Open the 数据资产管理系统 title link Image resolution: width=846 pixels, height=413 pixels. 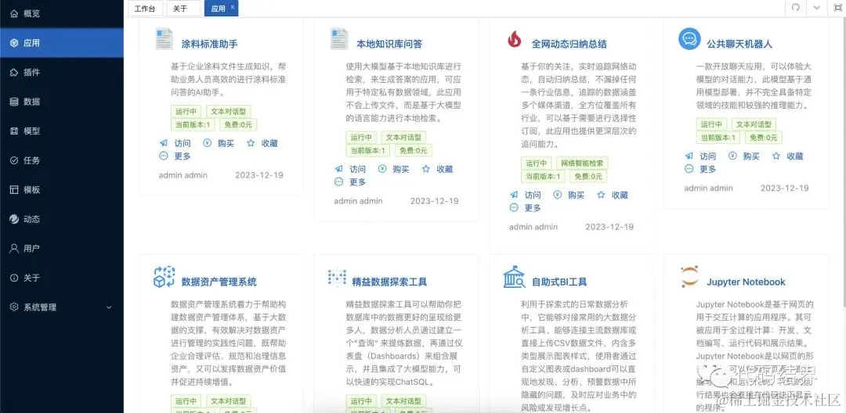click(x=219, y=282)
